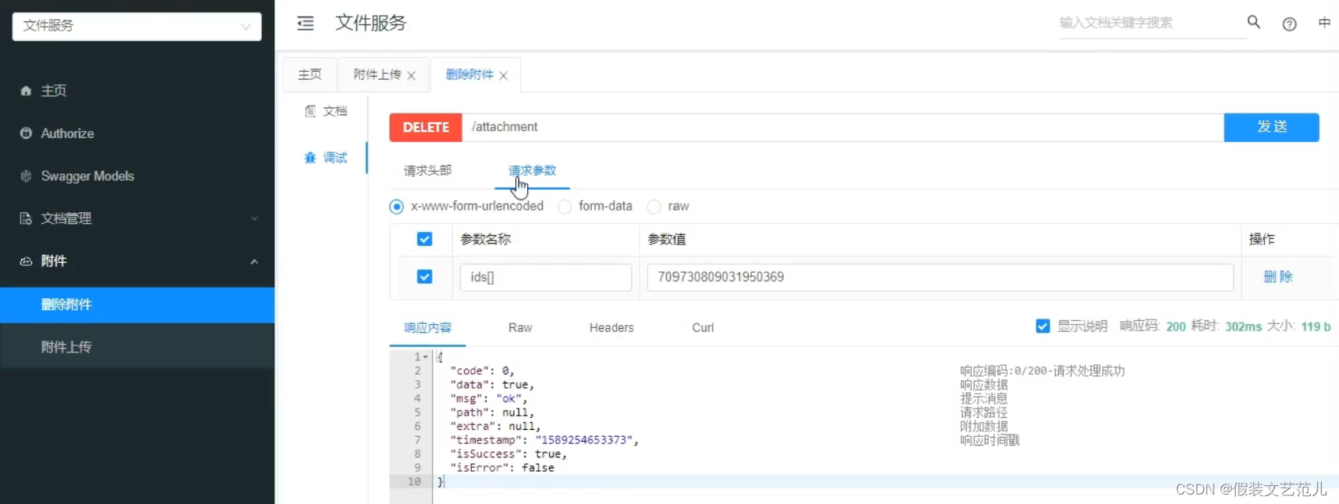
Task: Open Swagger Models in sidebar
Action: coord(137,176)
